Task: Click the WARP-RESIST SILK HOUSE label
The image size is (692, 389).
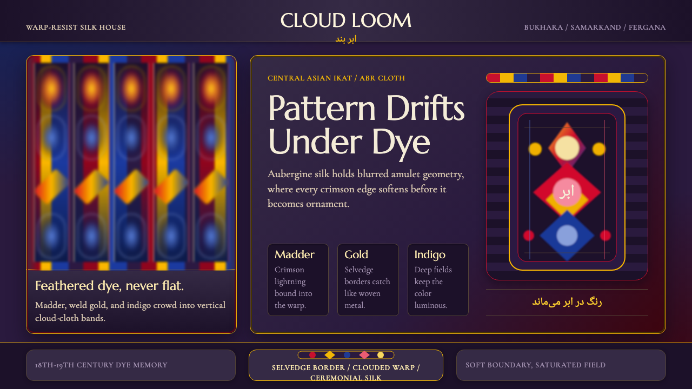Action: [x=76, y=28]
